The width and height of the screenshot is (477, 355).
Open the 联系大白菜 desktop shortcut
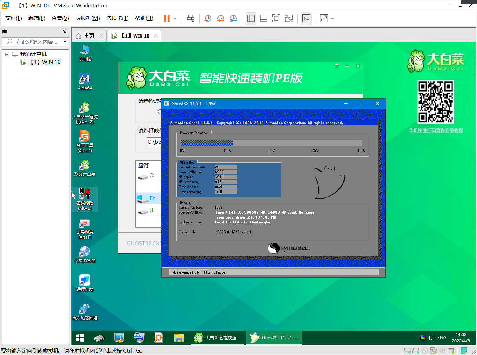(85, 168)
